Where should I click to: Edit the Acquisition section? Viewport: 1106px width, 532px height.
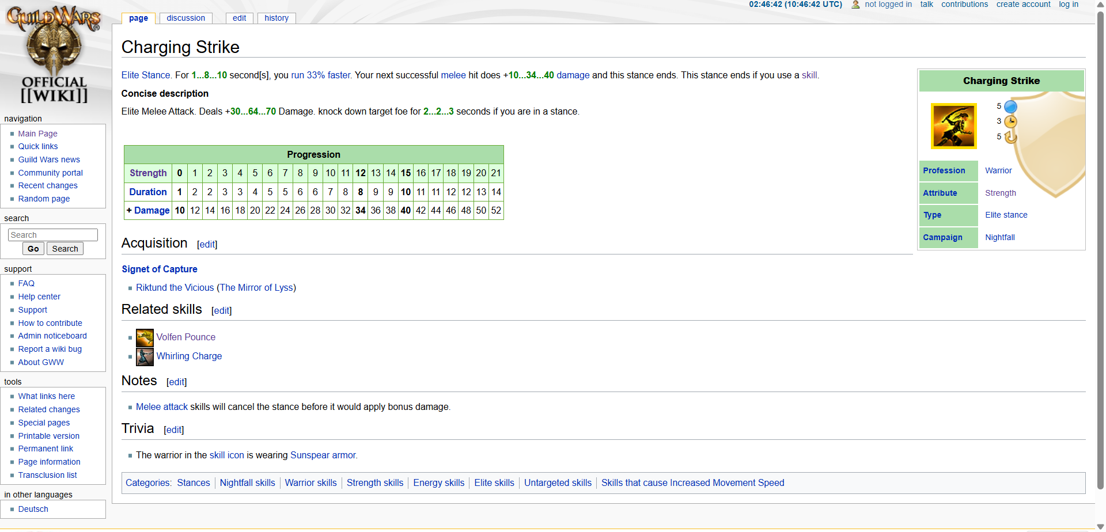pyautogui.click(x=207, y=245)
